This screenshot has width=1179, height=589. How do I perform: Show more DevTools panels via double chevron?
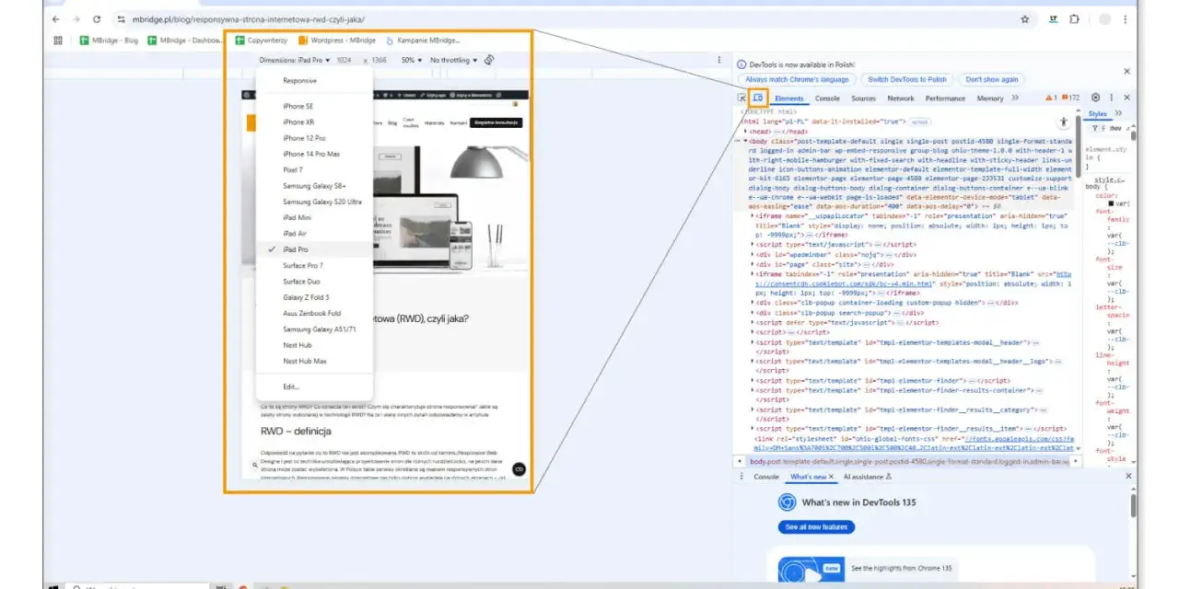point(1015,98)
